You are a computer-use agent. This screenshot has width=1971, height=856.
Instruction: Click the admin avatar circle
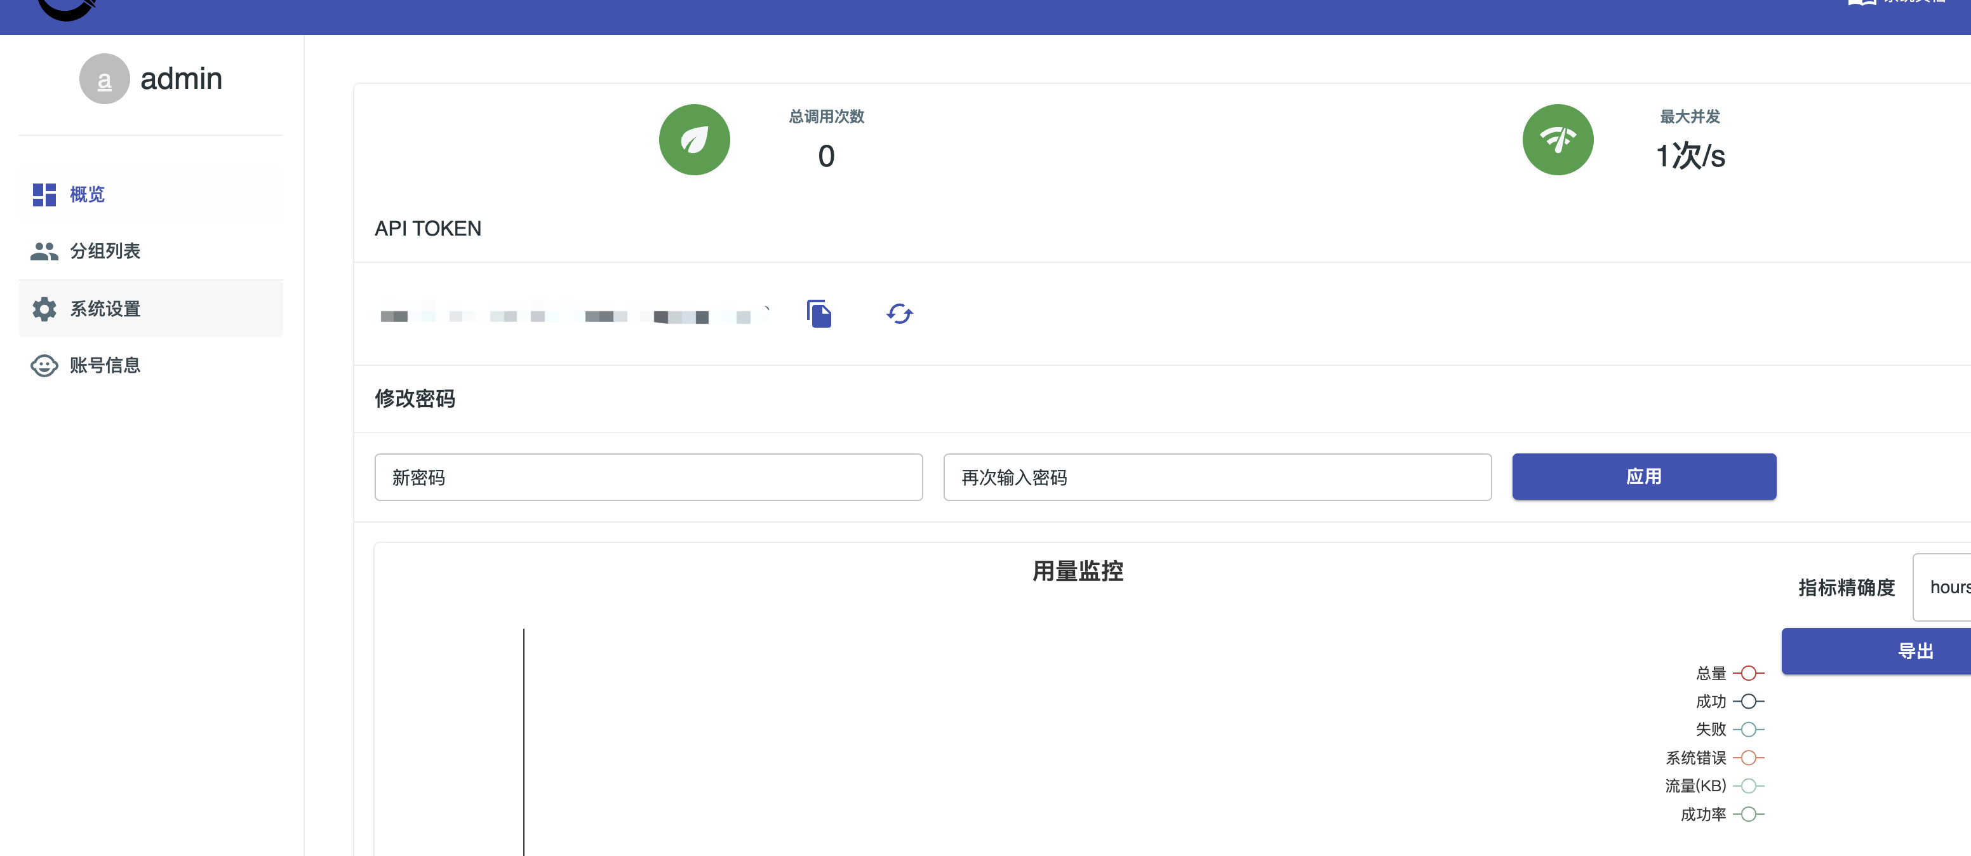click(105, 79)
